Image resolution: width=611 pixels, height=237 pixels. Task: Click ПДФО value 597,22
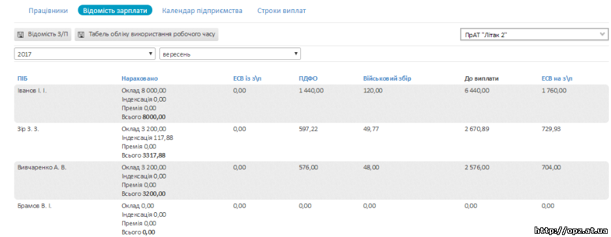coord(308,129)
